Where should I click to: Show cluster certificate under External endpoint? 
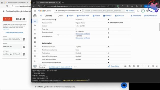82,34
